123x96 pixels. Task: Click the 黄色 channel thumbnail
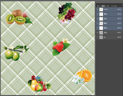click(x=101, y=23)
